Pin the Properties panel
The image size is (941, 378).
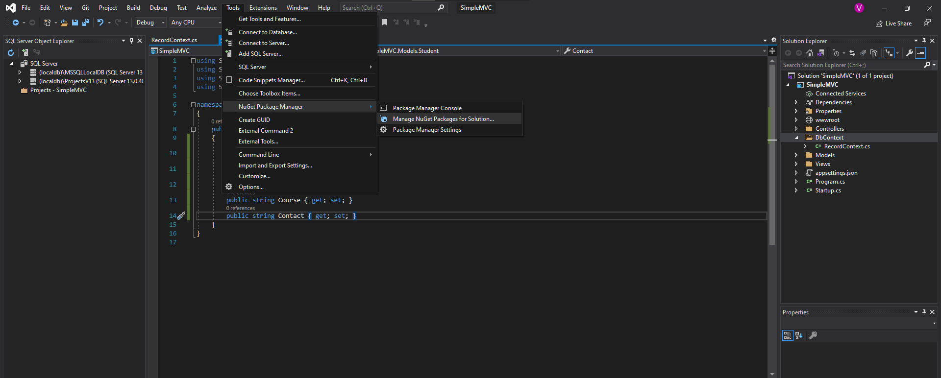pos(924,312)
